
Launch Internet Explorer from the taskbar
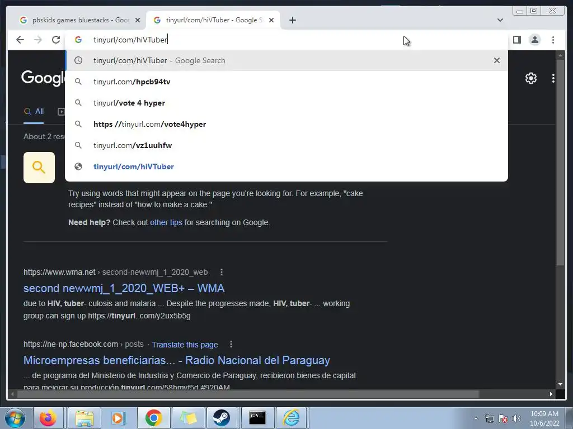[x=291, y=418]
